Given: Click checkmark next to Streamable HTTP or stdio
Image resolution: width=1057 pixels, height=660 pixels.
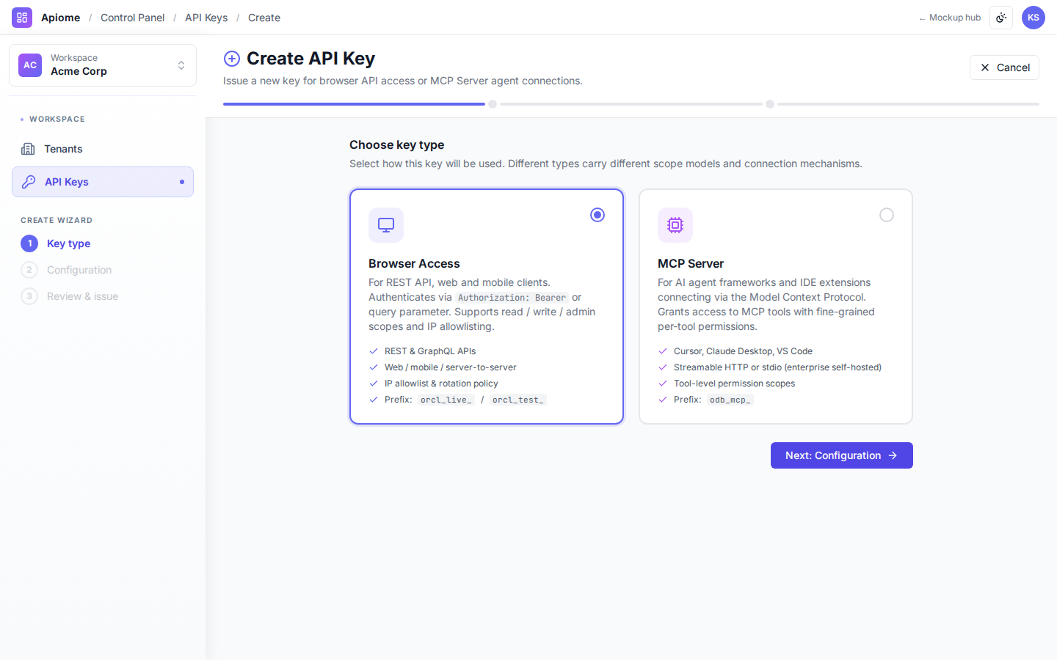Looking at the screenshot, I should [663, 367].
